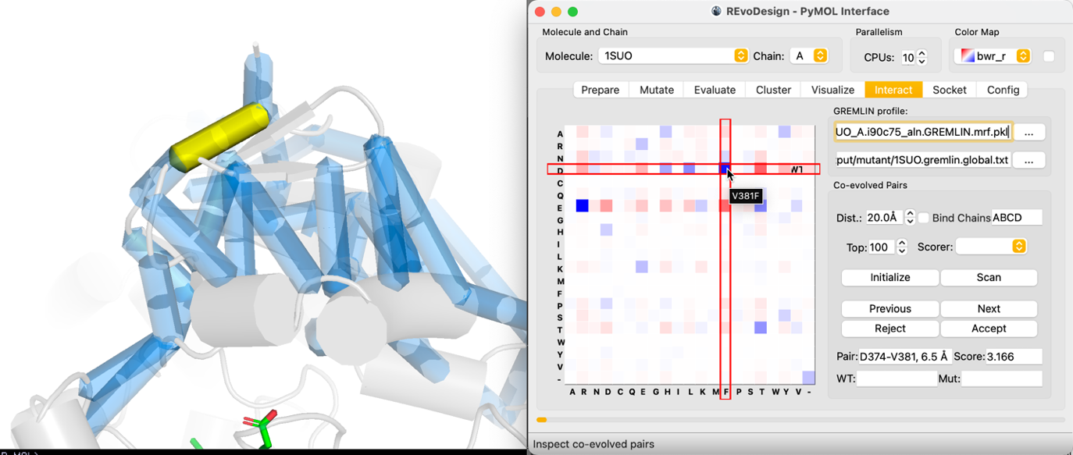Adjust the Dist. stepper arrows
Viewport: 1073px width, 455px height.
(910, 218)
